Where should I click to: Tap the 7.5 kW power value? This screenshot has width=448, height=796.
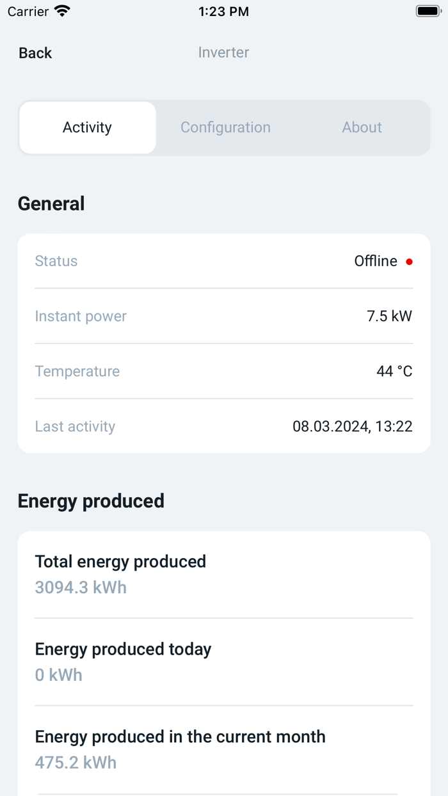(389, 316)
